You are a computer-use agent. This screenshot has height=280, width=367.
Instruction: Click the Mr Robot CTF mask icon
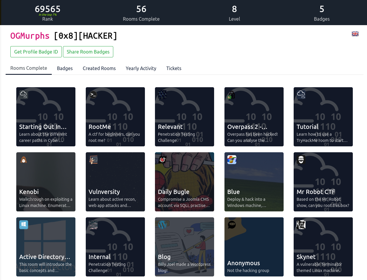301,160
